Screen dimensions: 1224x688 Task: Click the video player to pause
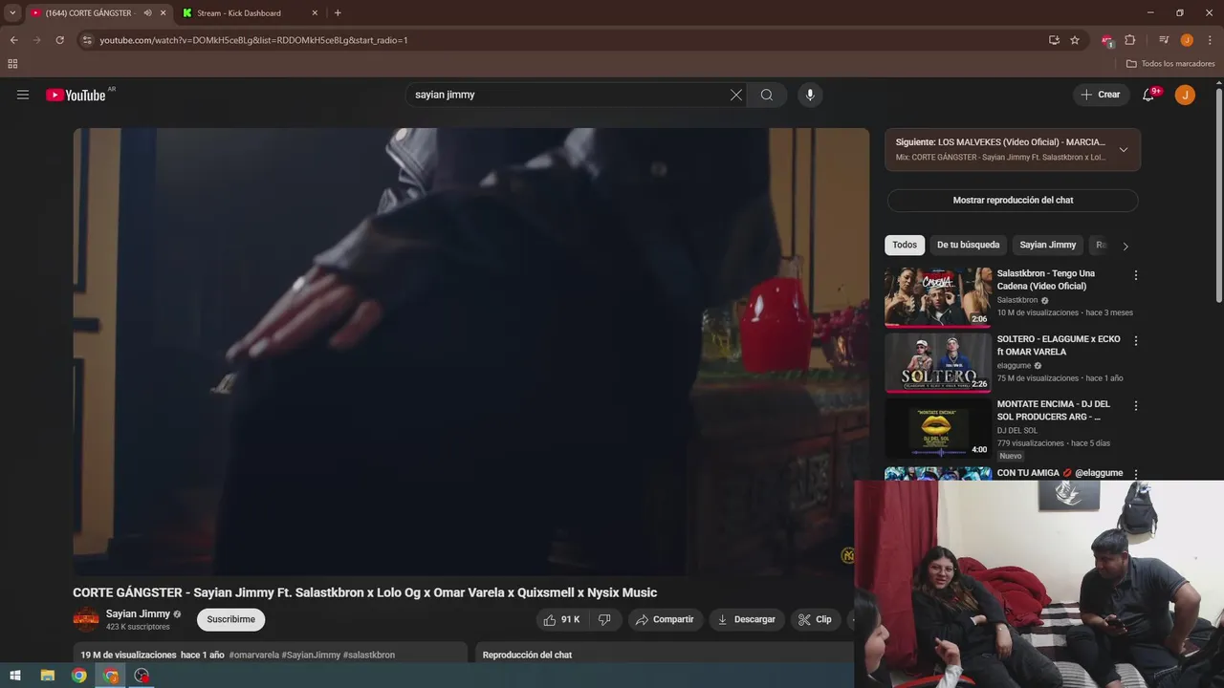click(x=471, y=352)
